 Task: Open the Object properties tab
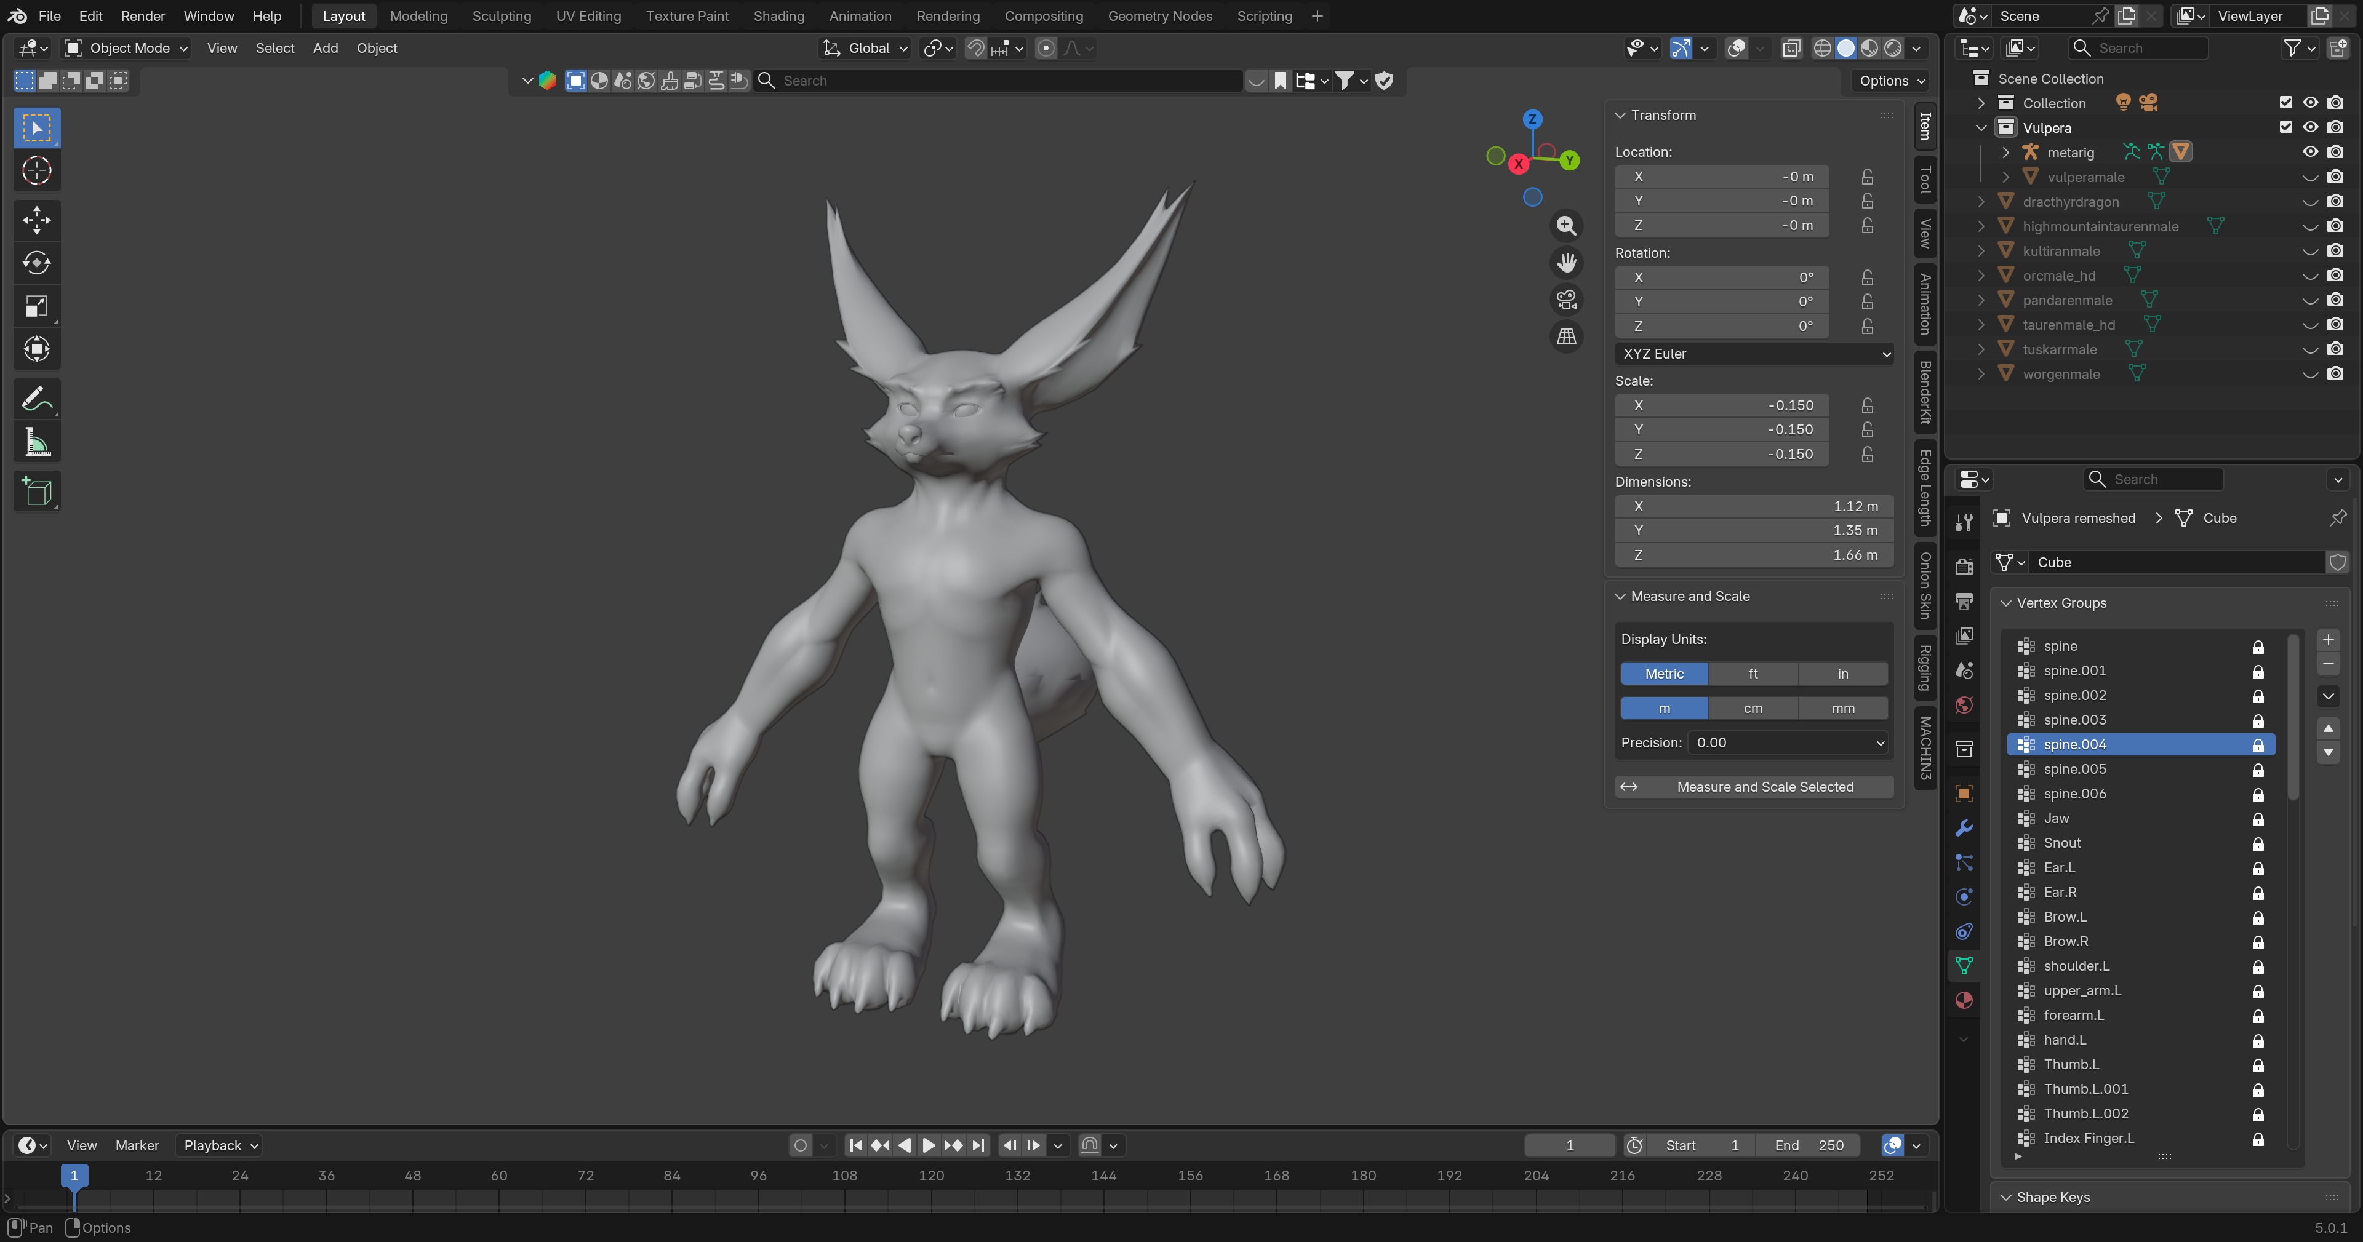[1964, 794]
